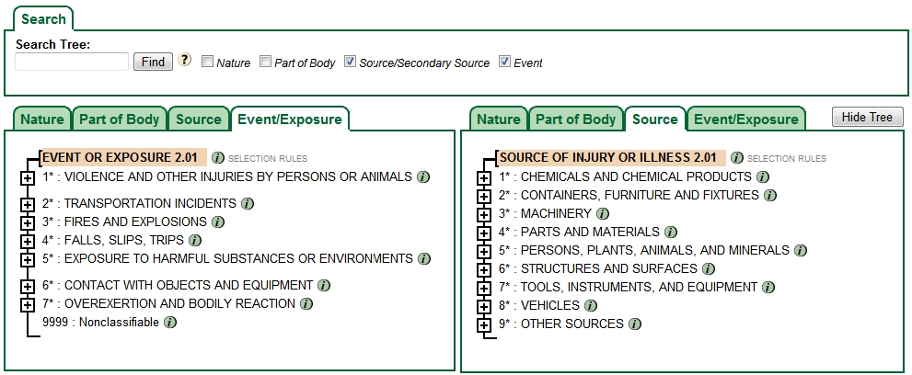The image size is (912, 375).
Task: Expand the CHEMICALS AND CHEMICAL PRODUCTS node
Action: coord(484,177)
